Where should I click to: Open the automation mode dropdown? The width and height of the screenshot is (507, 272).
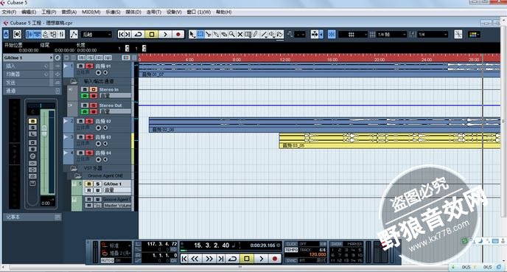click(97, 35)
